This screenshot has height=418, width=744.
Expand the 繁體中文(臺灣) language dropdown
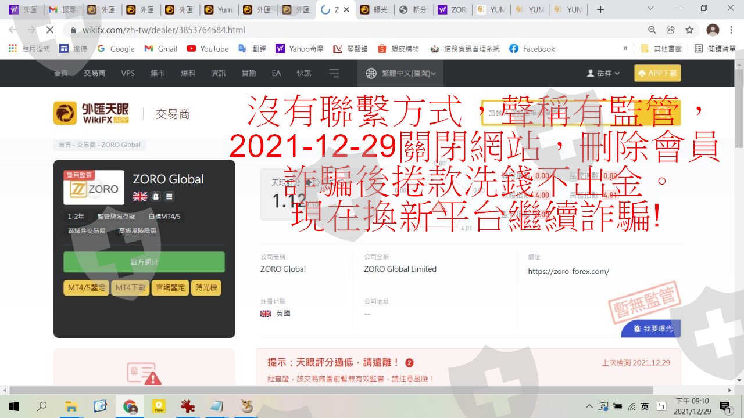click(400, 73)
